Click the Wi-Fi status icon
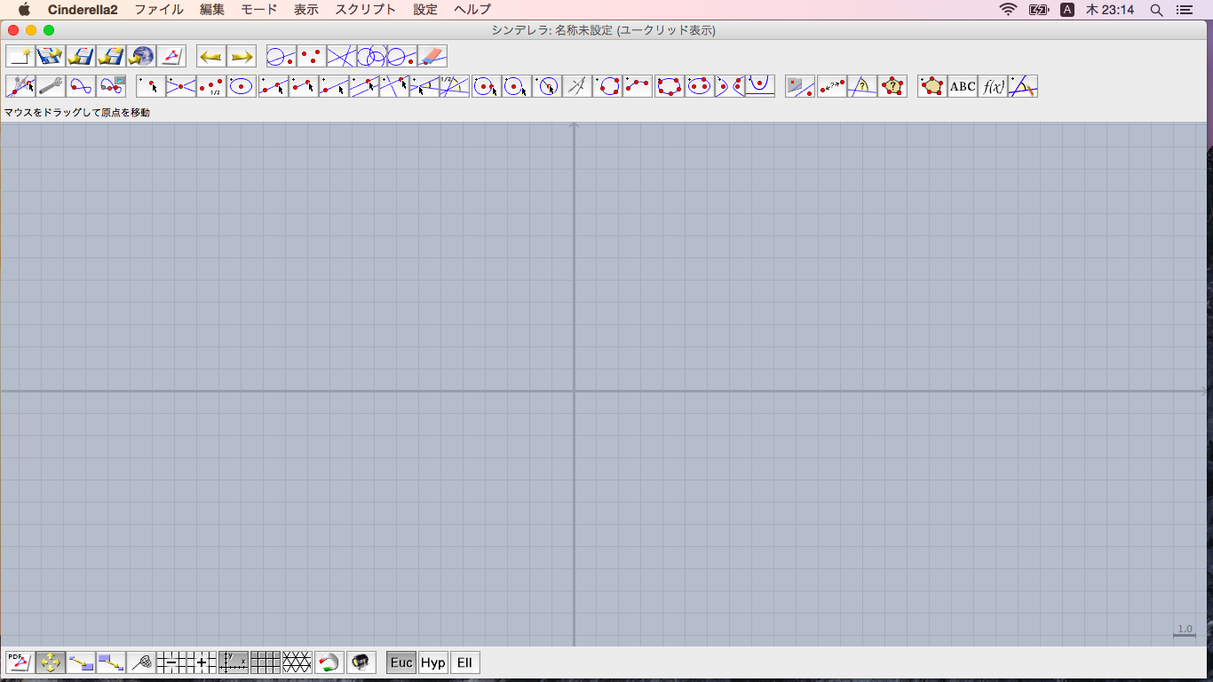Viewport: 1213px width, 682px height. [1008, 10]
